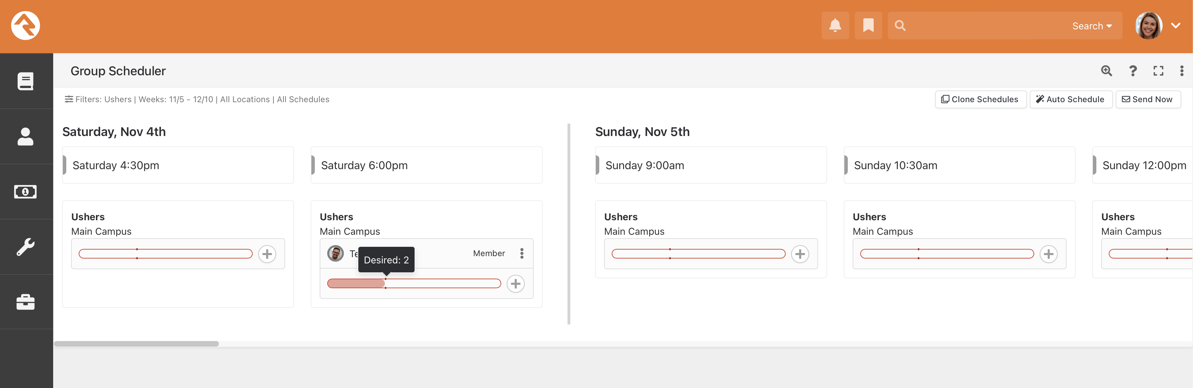Open saved bookmarks icon in the header

pyautogui.click(x=868, y=26)
